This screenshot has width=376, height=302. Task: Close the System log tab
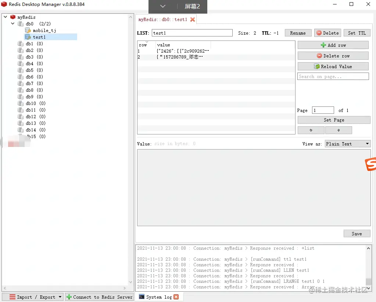click(176, 297)
